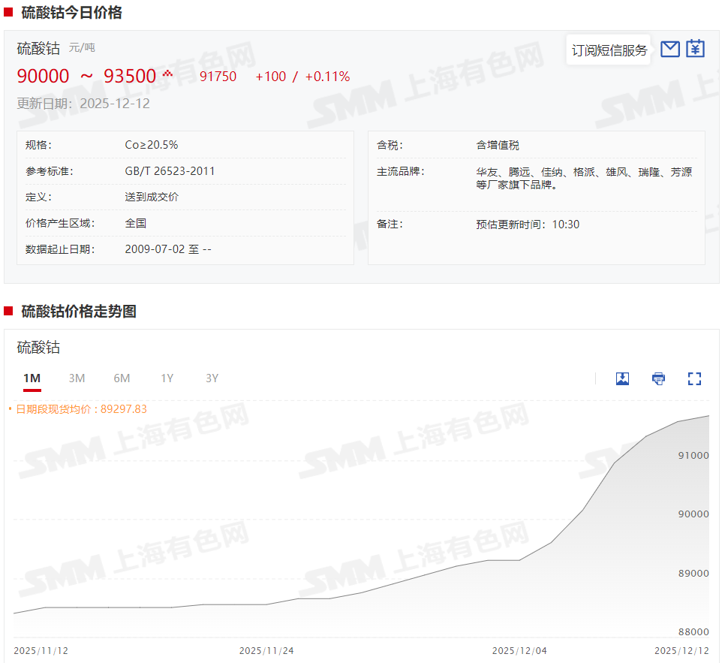725x663 pixels.
Task: Click the 订阅短信服务 tooltip label
Action: coord(609,50)
